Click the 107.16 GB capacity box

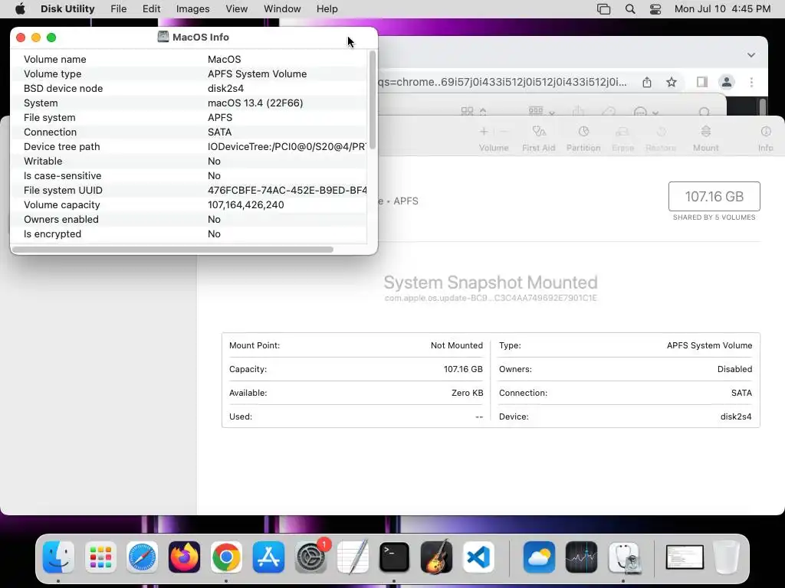[714, 197]
